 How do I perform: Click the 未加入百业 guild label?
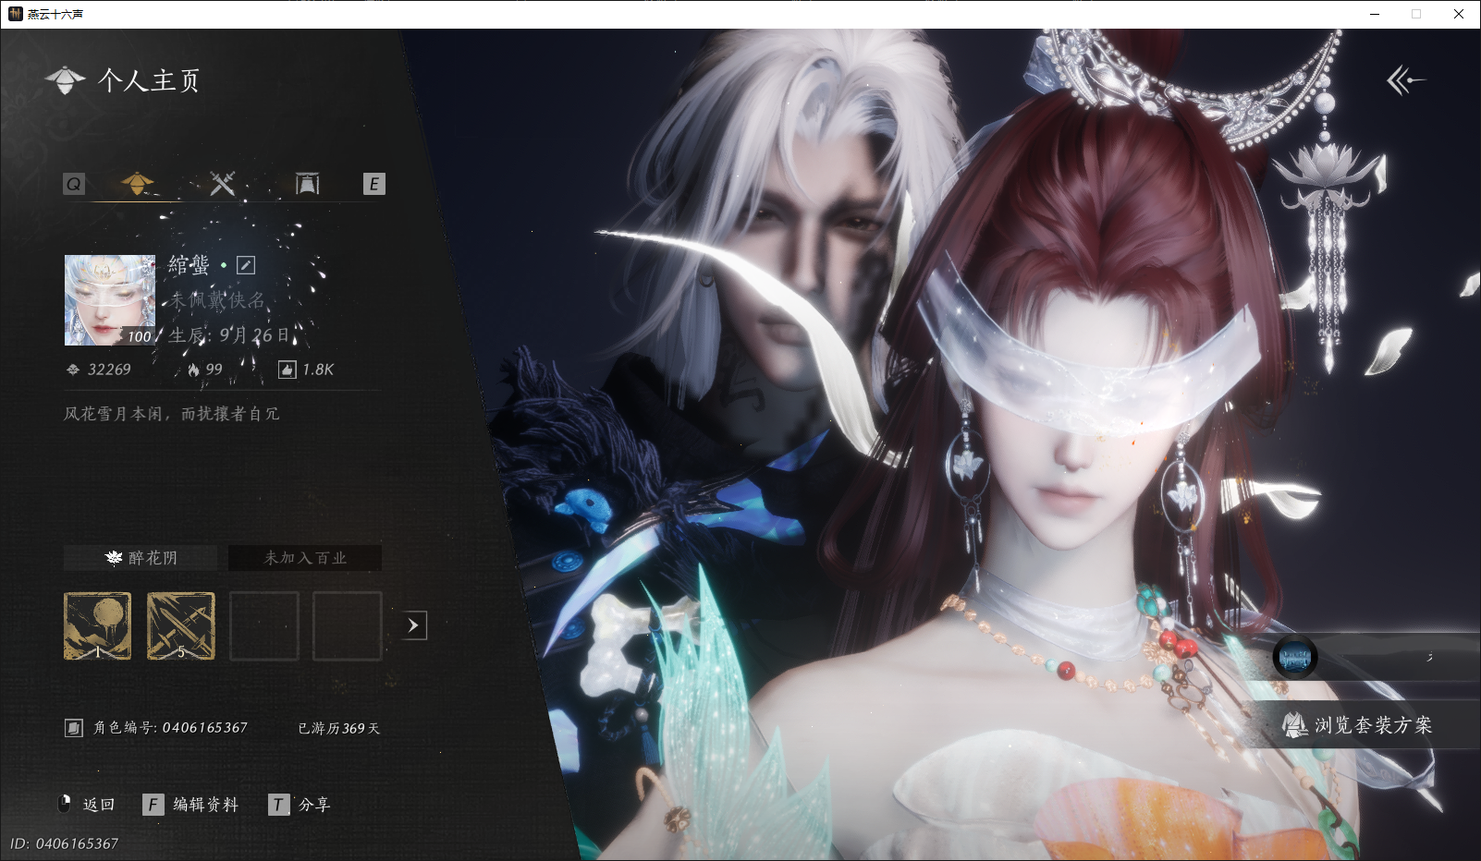click(x=305, y=558)
